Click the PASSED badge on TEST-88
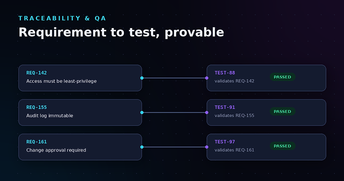Screen dimensions: 344x181 tap(282, 77)
